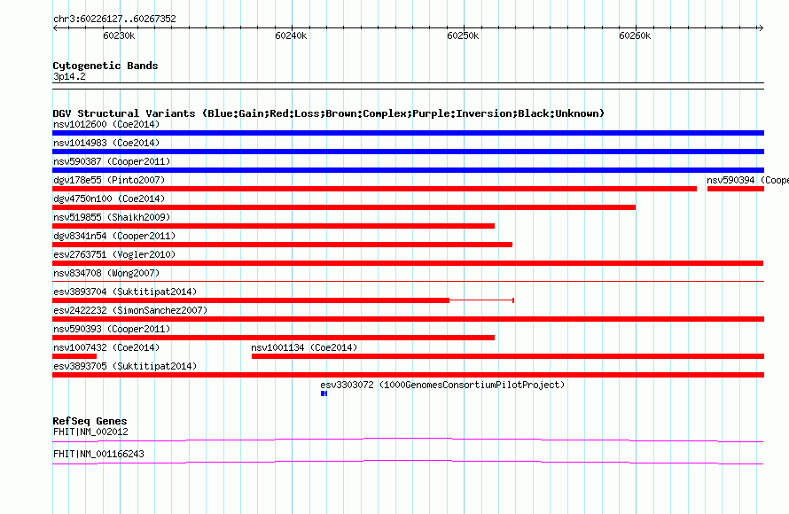Click the magenta line under FHIT|NM_002012

(x=408, y=440)
